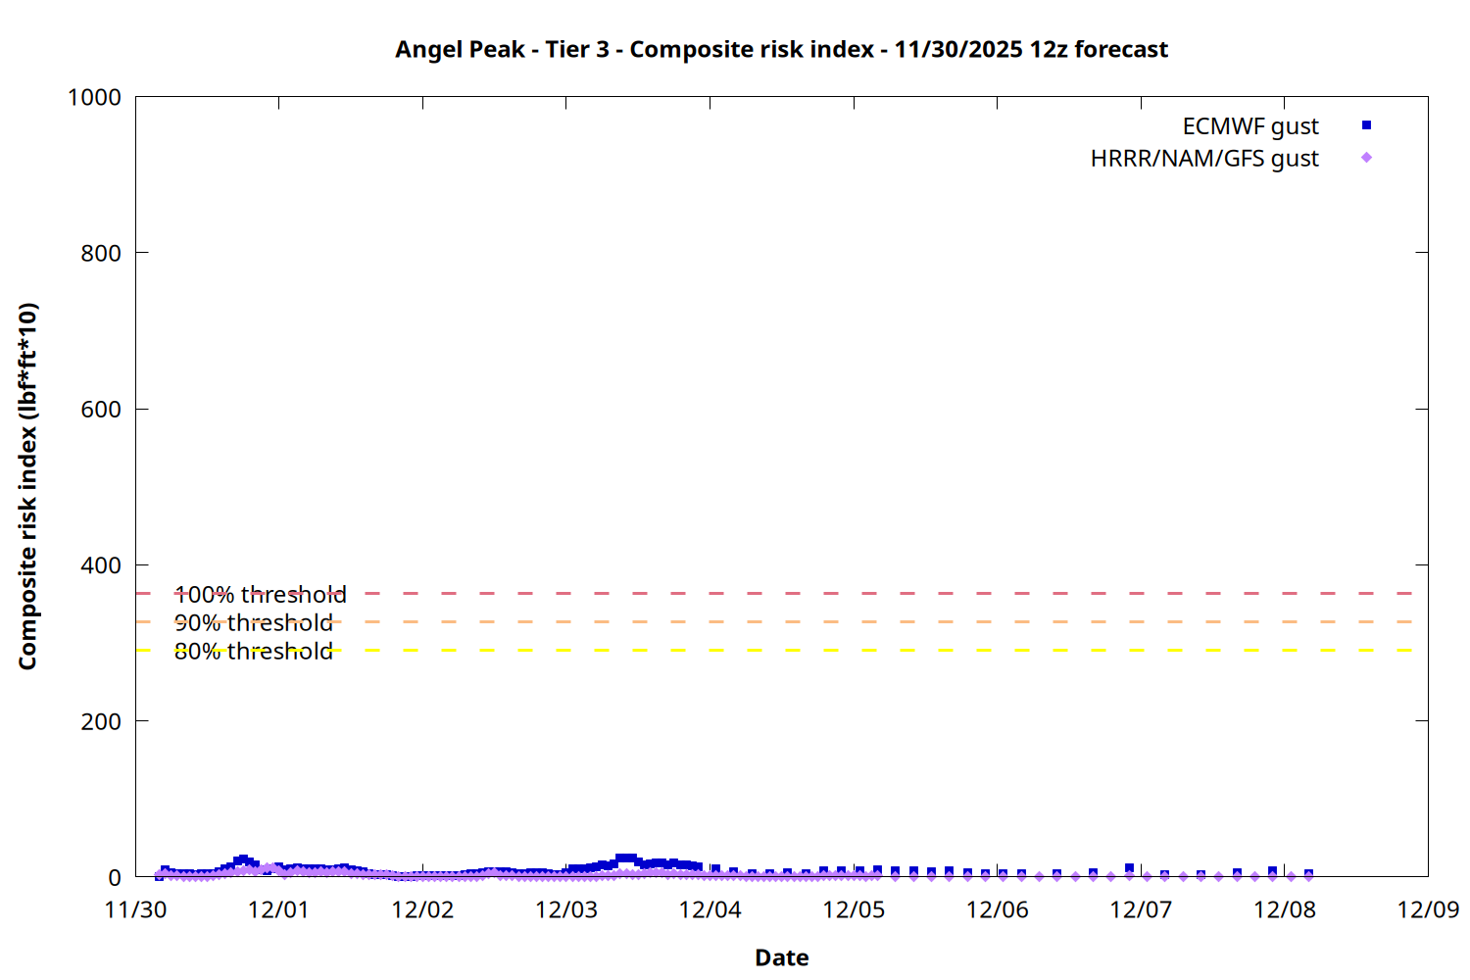Select the 12/07 date tick label

coord(1141,909)
